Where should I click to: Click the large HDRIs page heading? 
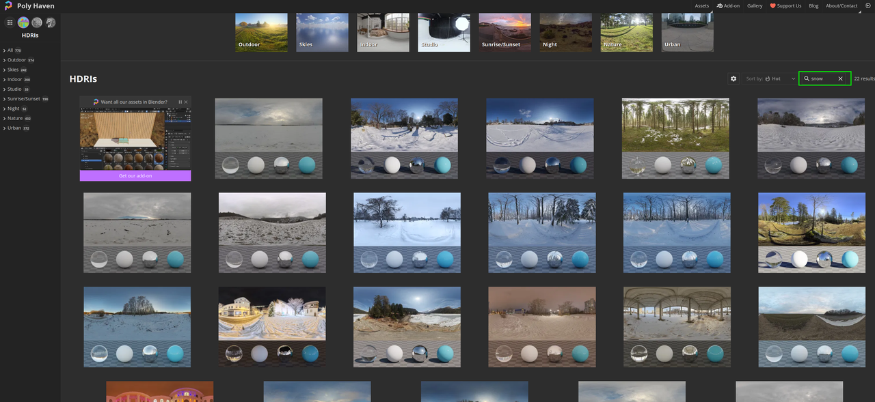(x=83, y=78)
